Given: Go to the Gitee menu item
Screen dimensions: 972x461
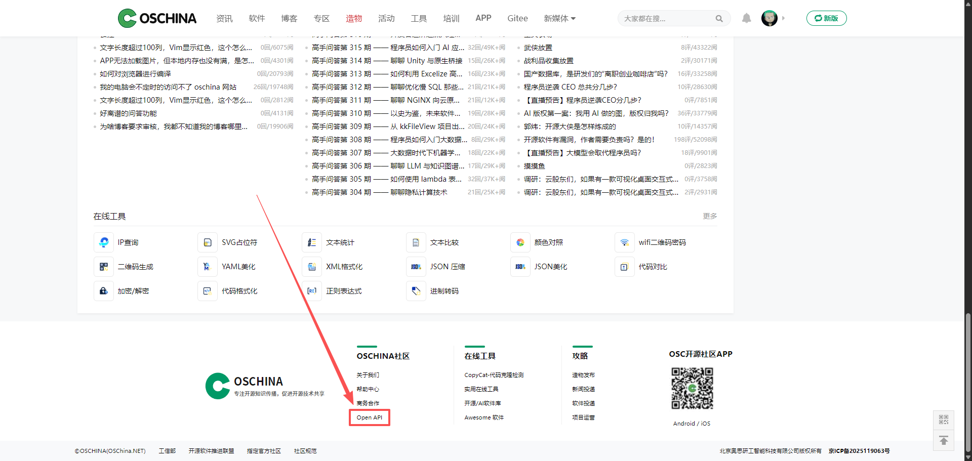Looking at the screenshot, I should 517,18.
